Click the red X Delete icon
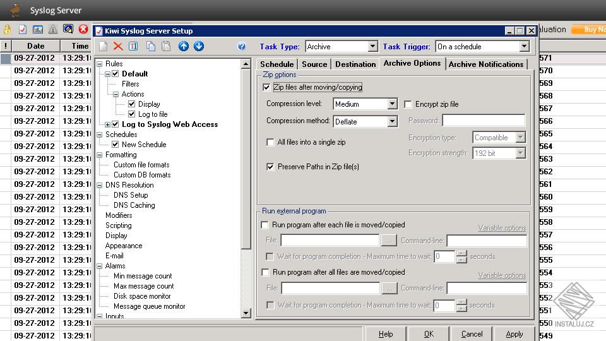The width and height of the screenshot is (606, 341). tap(118, 46)
